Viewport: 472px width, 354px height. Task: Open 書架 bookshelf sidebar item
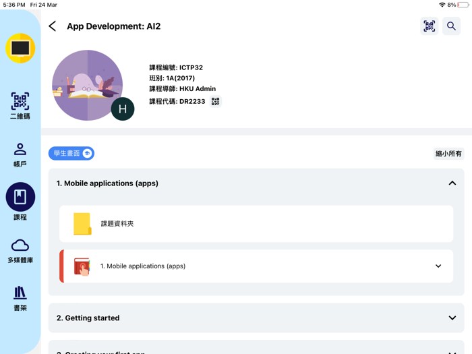pyautogui.click(x=20, y=299)
